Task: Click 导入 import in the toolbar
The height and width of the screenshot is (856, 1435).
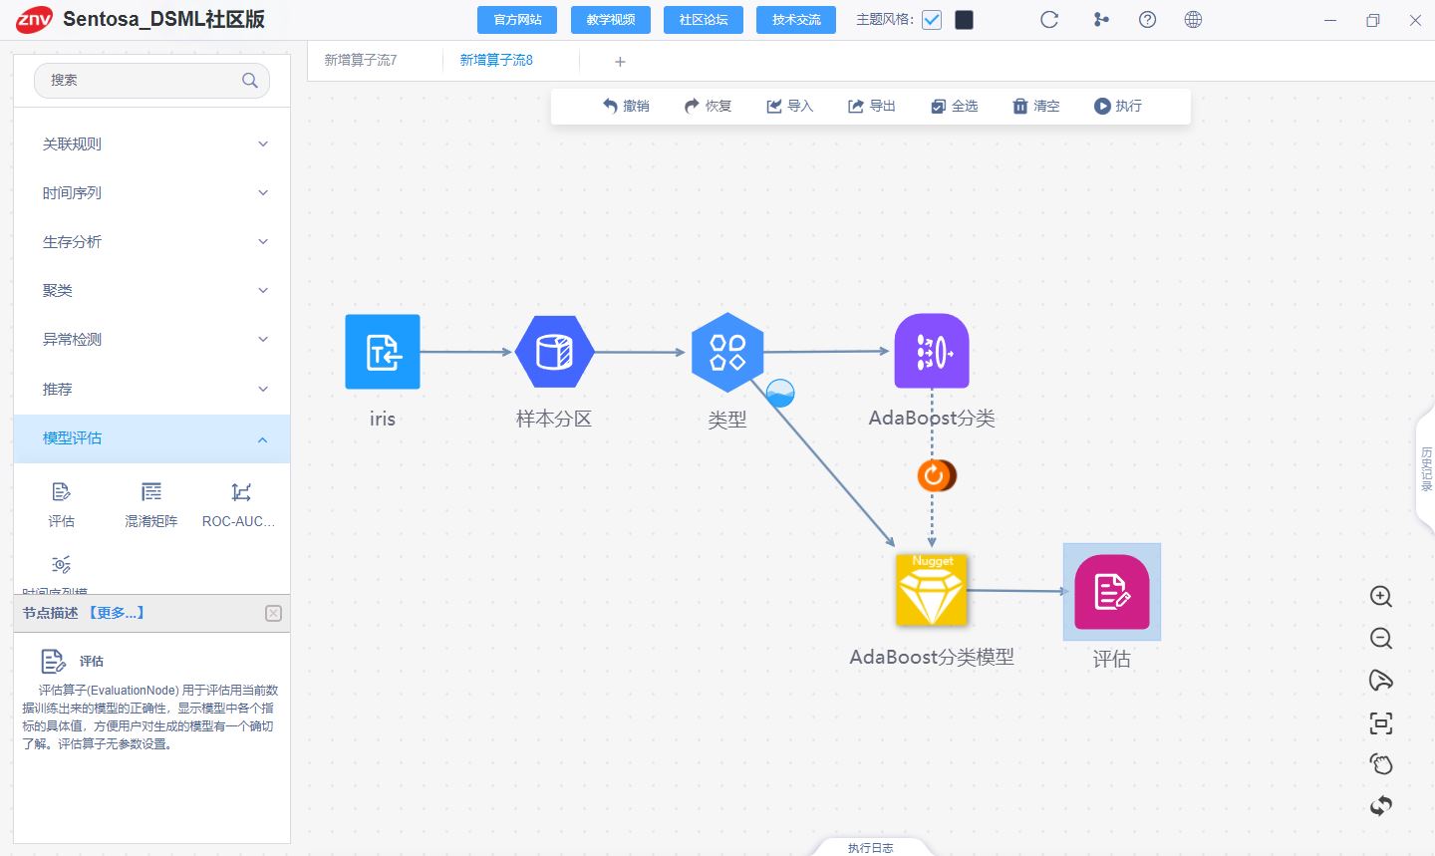Action: 789,106
